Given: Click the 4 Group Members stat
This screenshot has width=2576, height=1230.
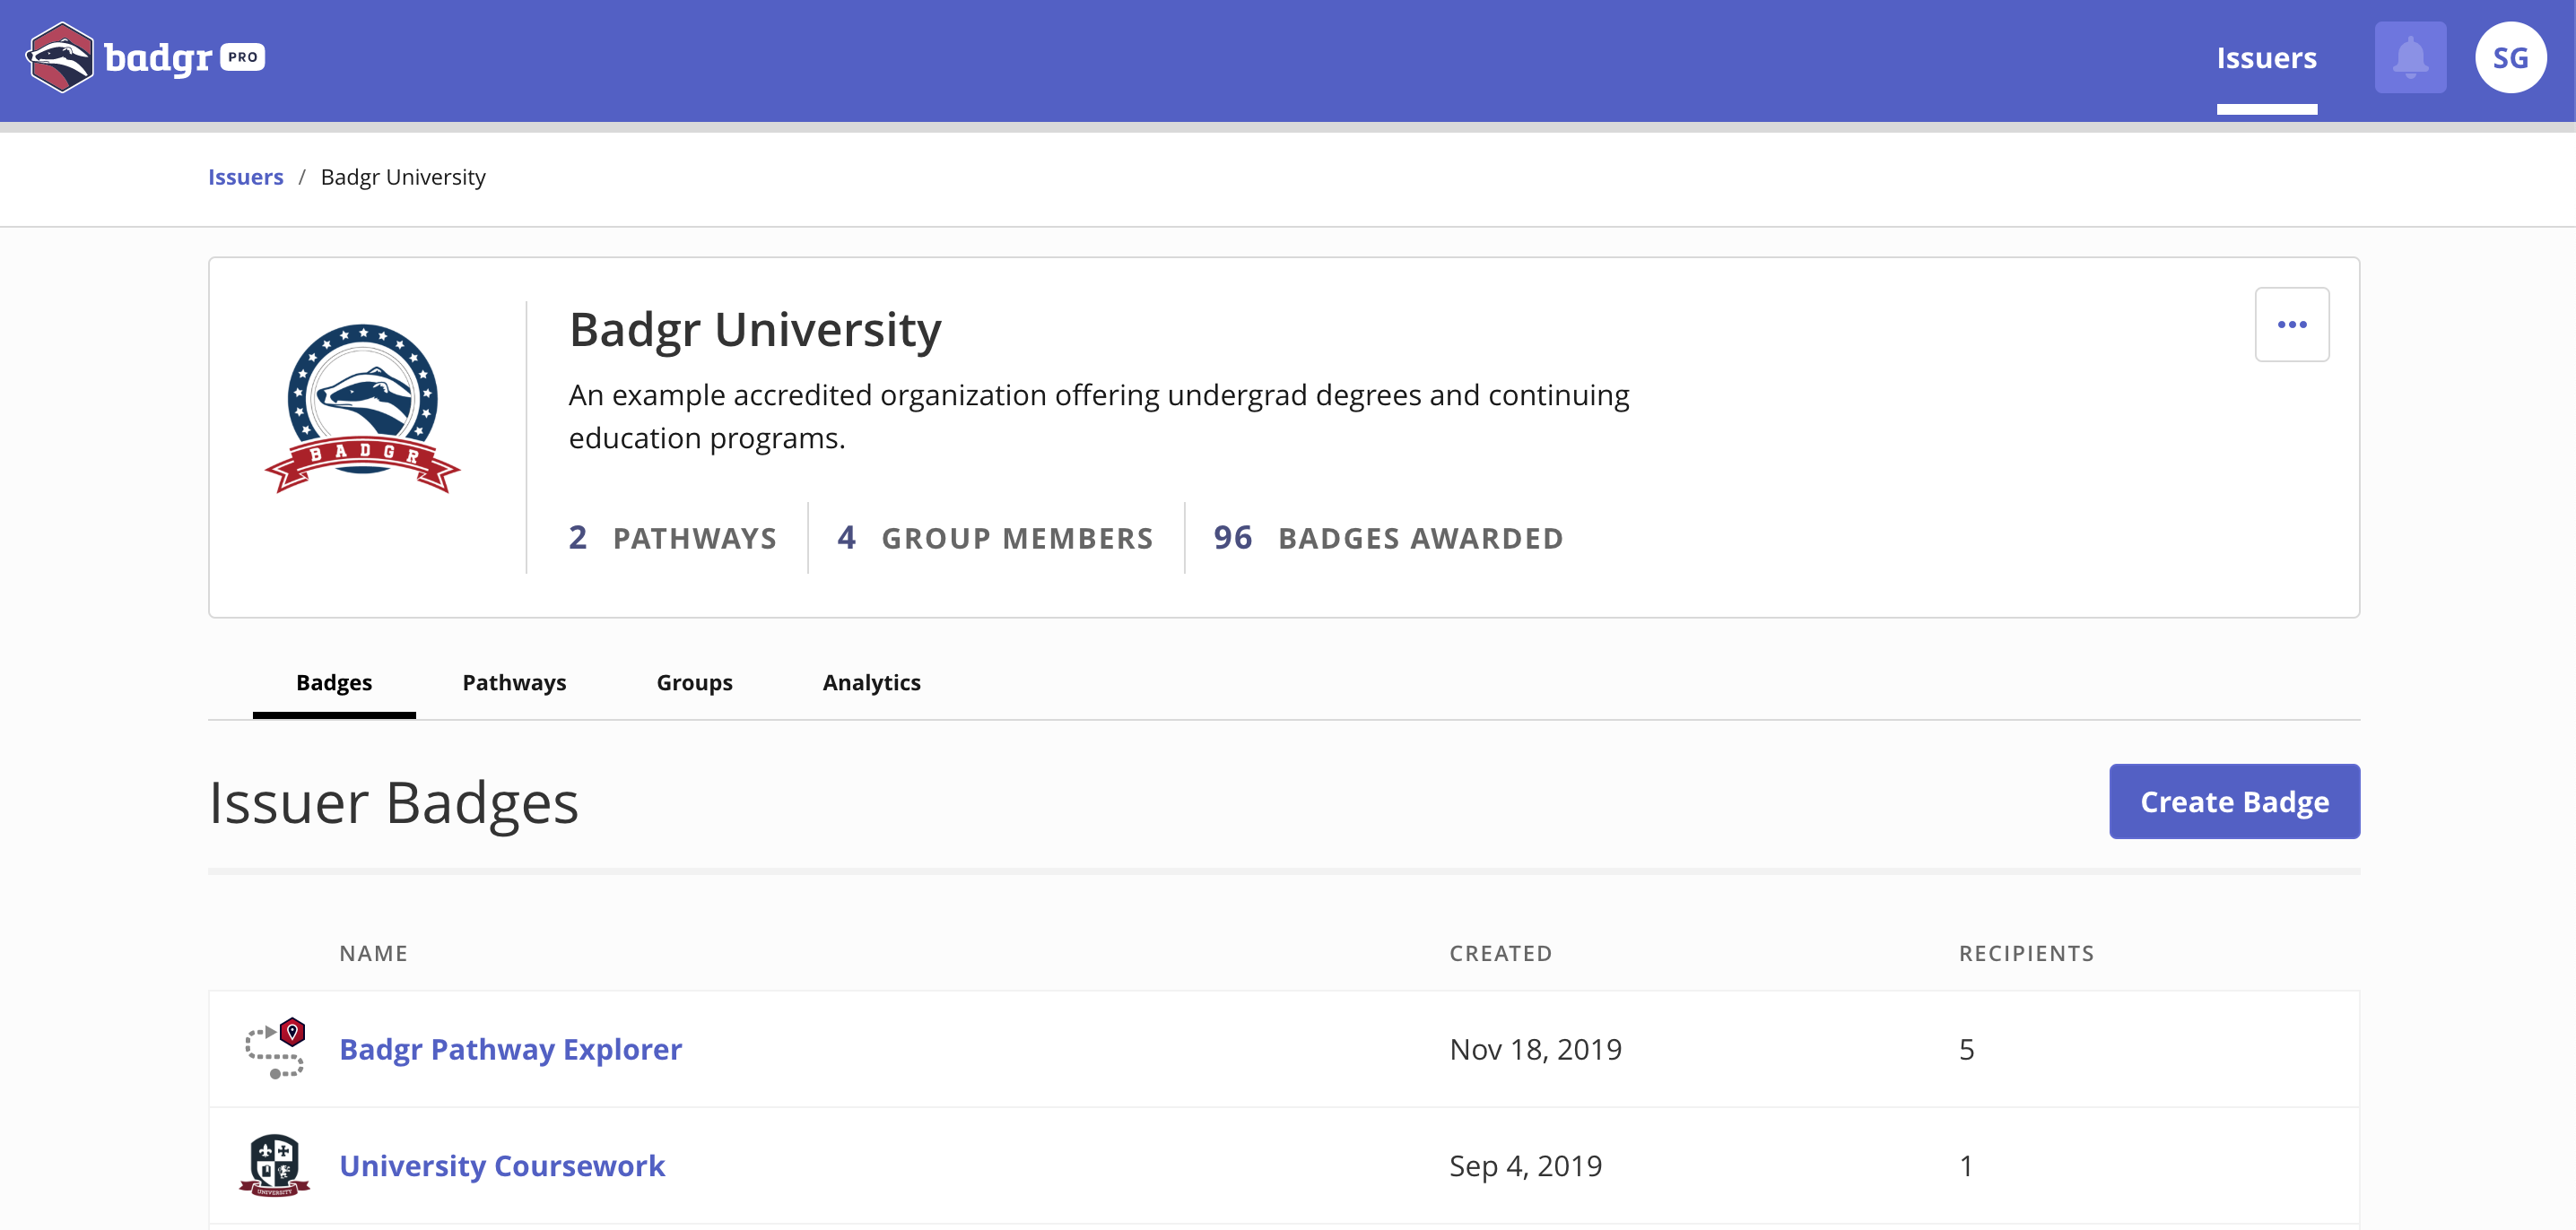Looking at the screenshot, I should (x=995, y=538).
